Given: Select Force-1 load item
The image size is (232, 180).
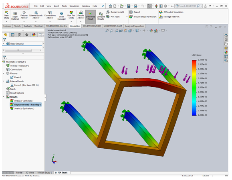Looking at the screenshot, I should (x=24, y=85).
